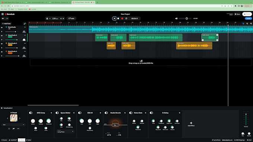
Task: Toggle the DIGI Comp effect on/off
Action: click(31, 113)
